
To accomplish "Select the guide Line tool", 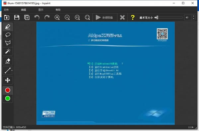I will click(8, 70).
